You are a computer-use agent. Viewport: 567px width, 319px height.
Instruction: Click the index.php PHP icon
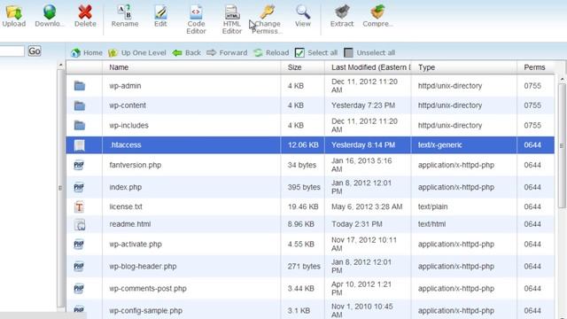79,187
